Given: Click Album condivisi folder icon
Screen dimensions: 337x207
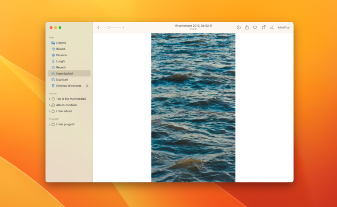Looking at the screenshot, I should click(x=53, y=105).
